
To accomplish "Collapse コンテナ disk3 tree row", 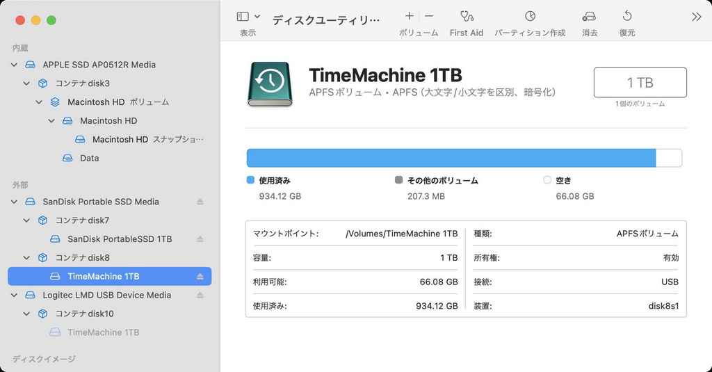I will point(26,83).
